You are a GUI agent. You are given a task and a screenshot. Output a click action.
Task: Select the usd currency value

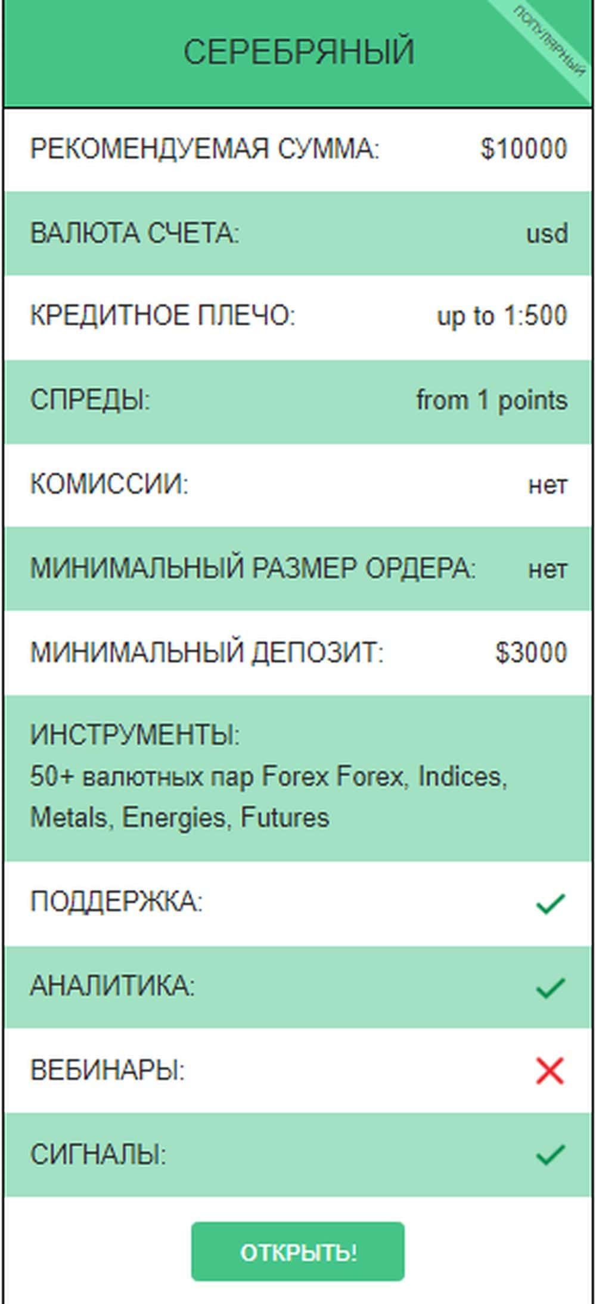click(547, 233)
